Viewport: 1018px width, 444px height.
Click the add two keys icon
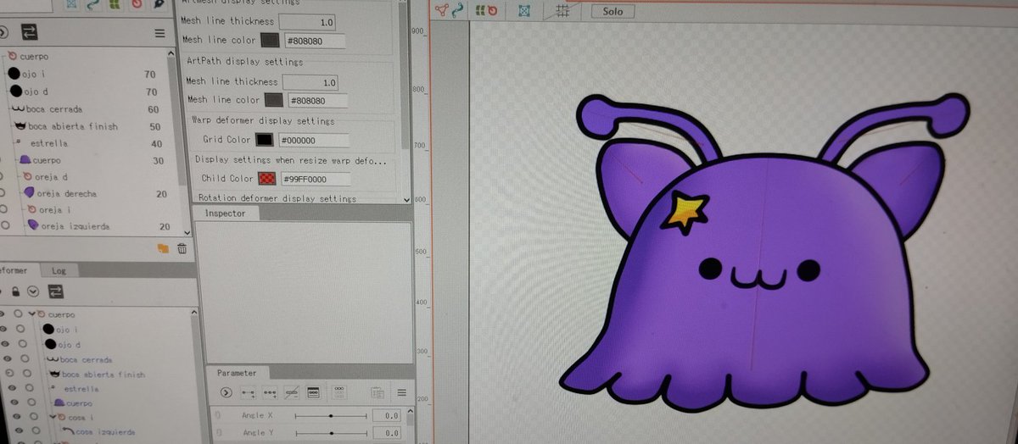click(x=249, y=393)
